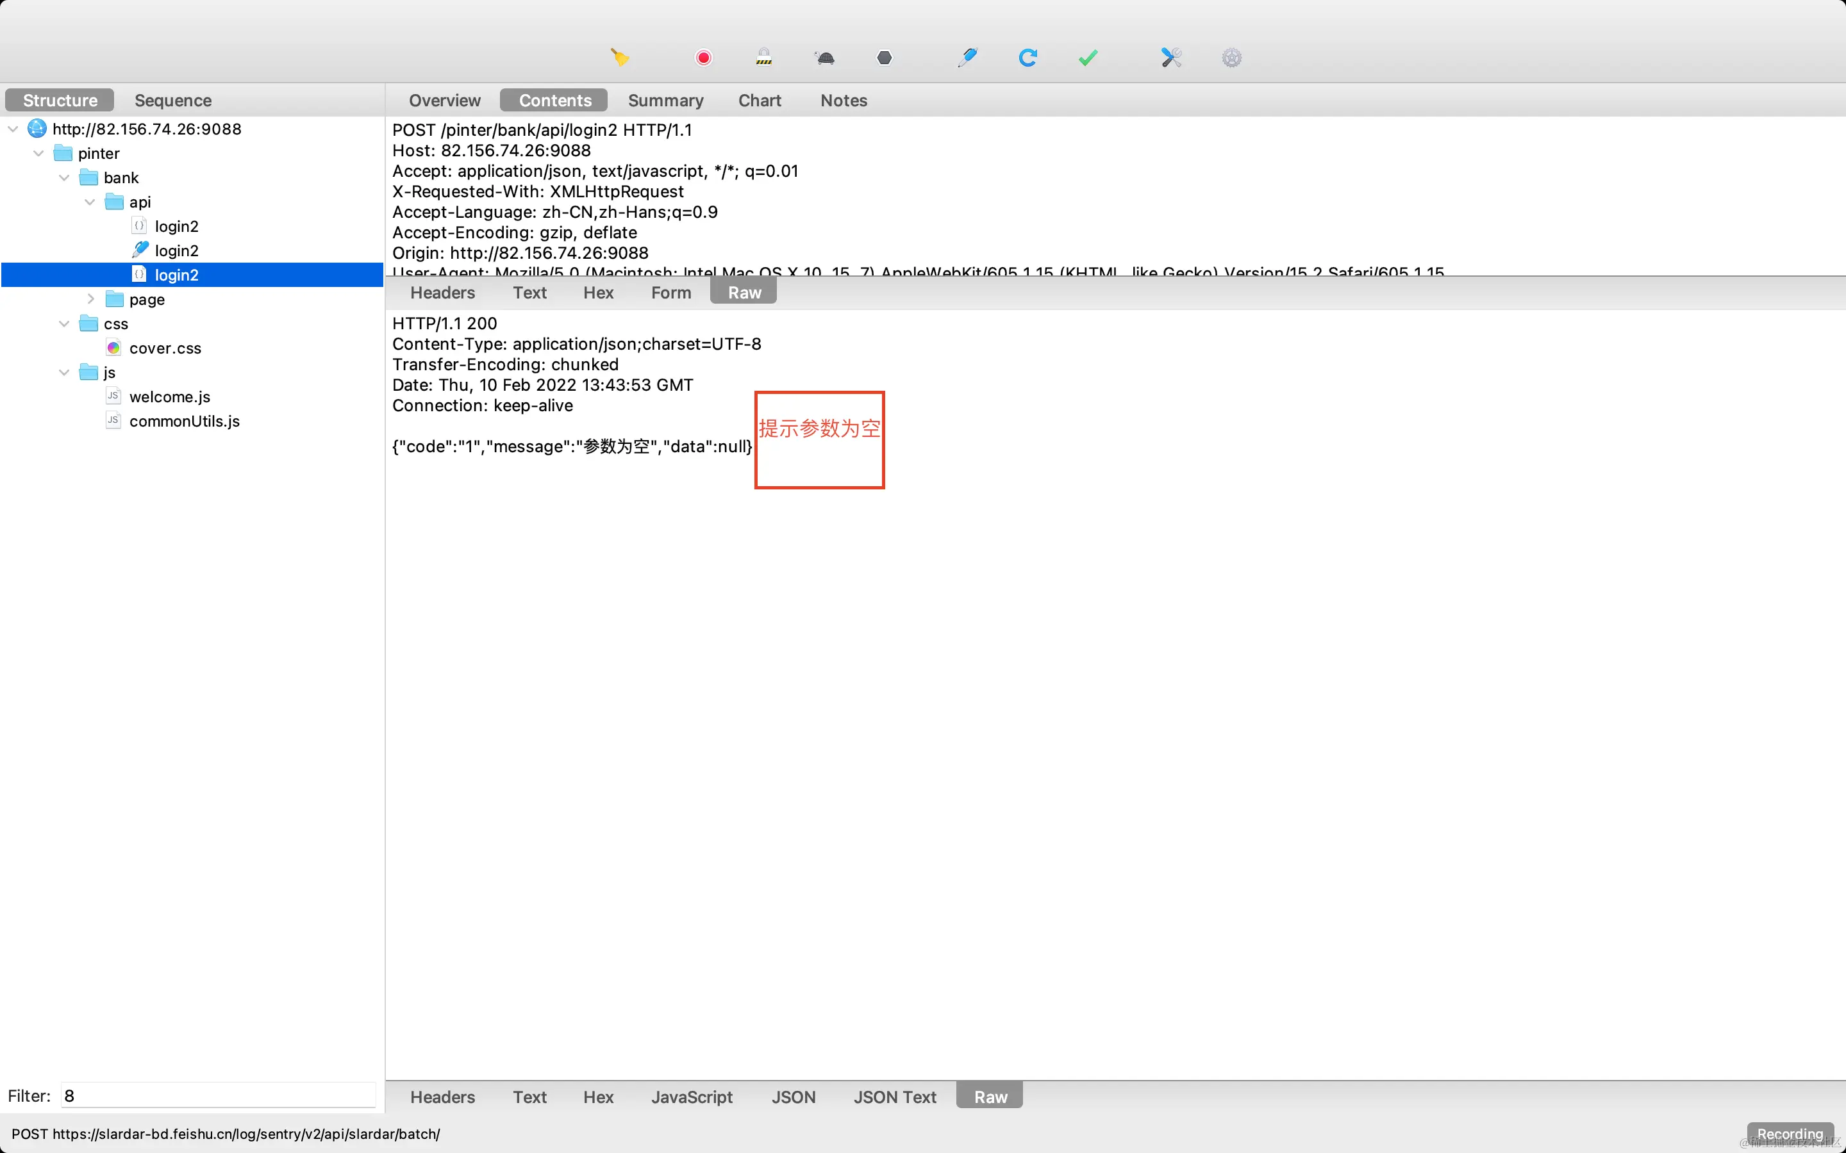Expand the page folder
Image resolution: width=1846 pixels, height=1153 pixels.
91,299
